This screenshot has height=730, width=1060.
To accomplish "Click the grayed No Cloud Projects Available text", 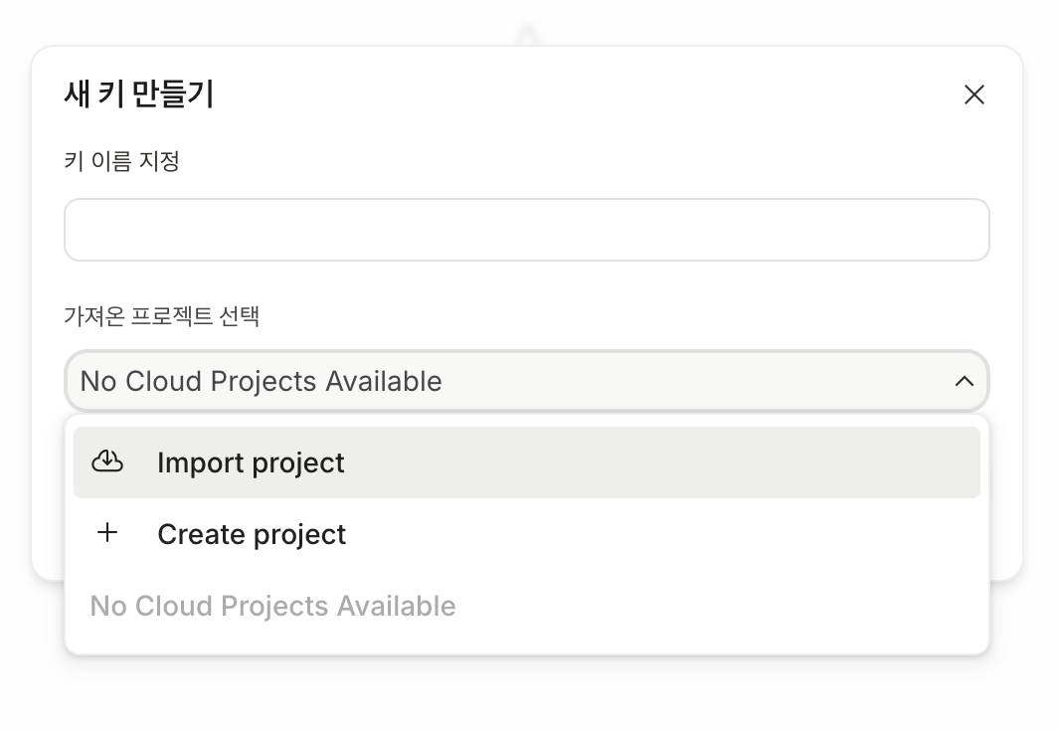I will tap(272, 606).
